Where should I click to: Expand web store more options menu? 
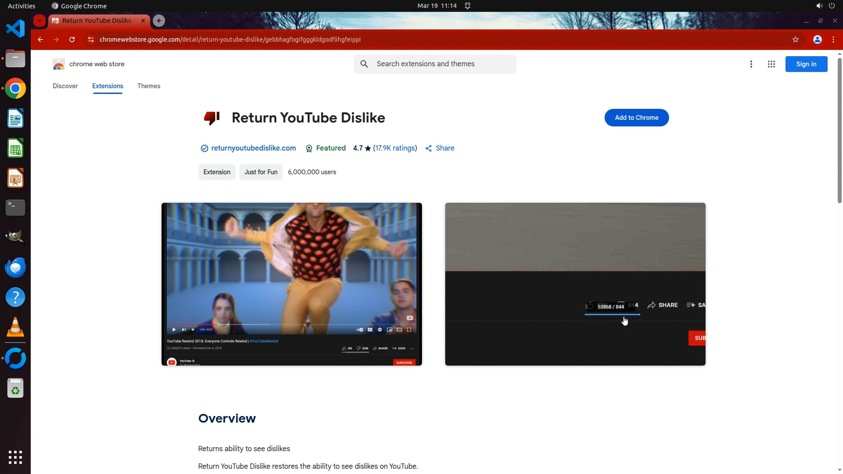tap(751, 64)
